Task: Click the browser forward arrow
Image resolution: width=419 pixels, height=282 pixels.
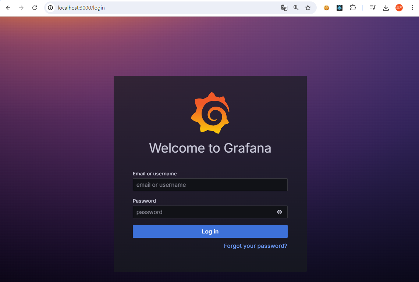Action: coord(21,8)
